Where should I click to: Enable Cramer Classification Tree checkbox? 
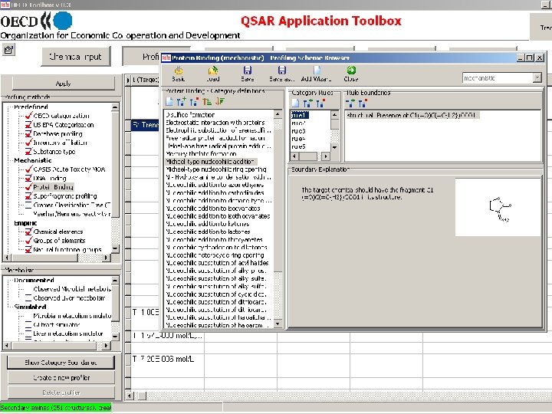tap(28, 205)
